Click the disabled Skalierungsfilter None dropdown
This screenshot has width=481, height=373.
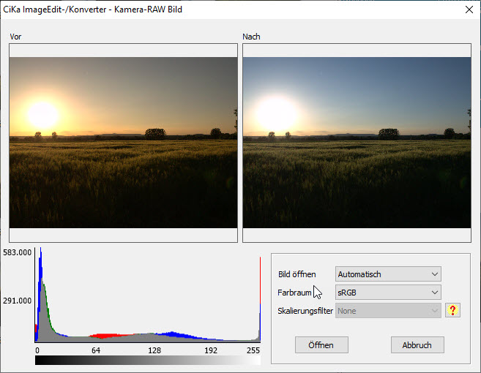click(388, 311)
